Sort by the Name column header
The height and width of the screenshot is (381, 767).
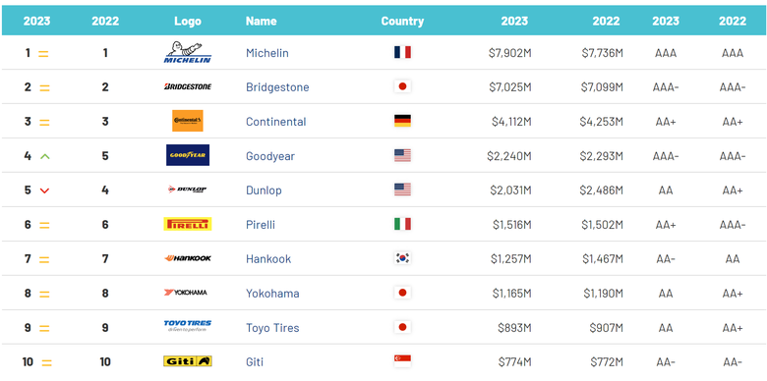coord(262,21)
